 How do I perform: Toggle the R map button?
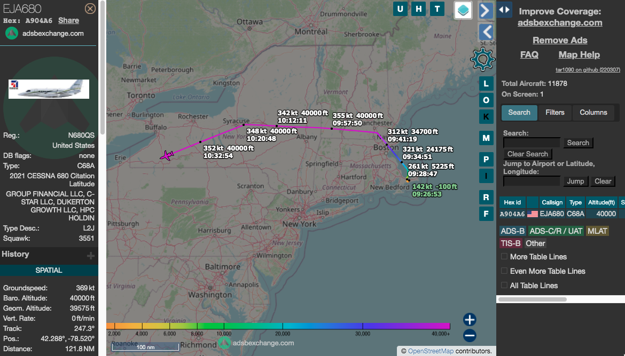(486, 197)
